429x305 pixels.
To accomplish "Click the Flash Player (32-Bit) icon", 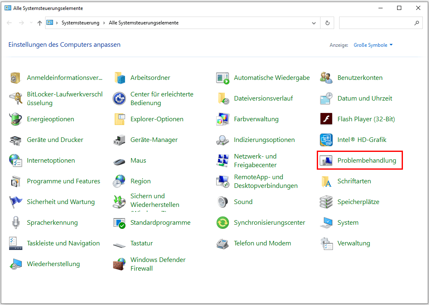I will coord(326,119).
